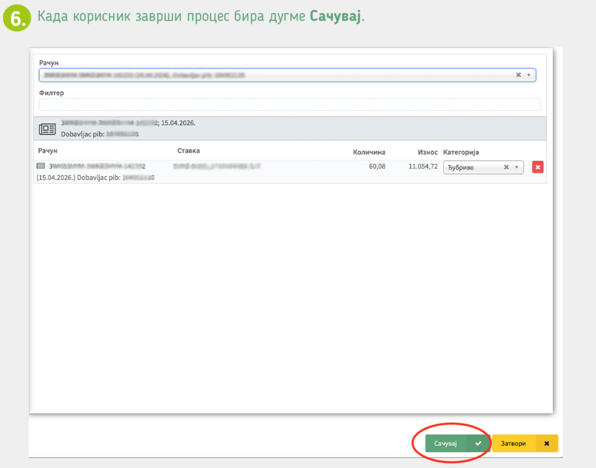Viewport: 596px width, 468px height.
Task: Clear the Ђубриво category selection
Action: point(506,167)
